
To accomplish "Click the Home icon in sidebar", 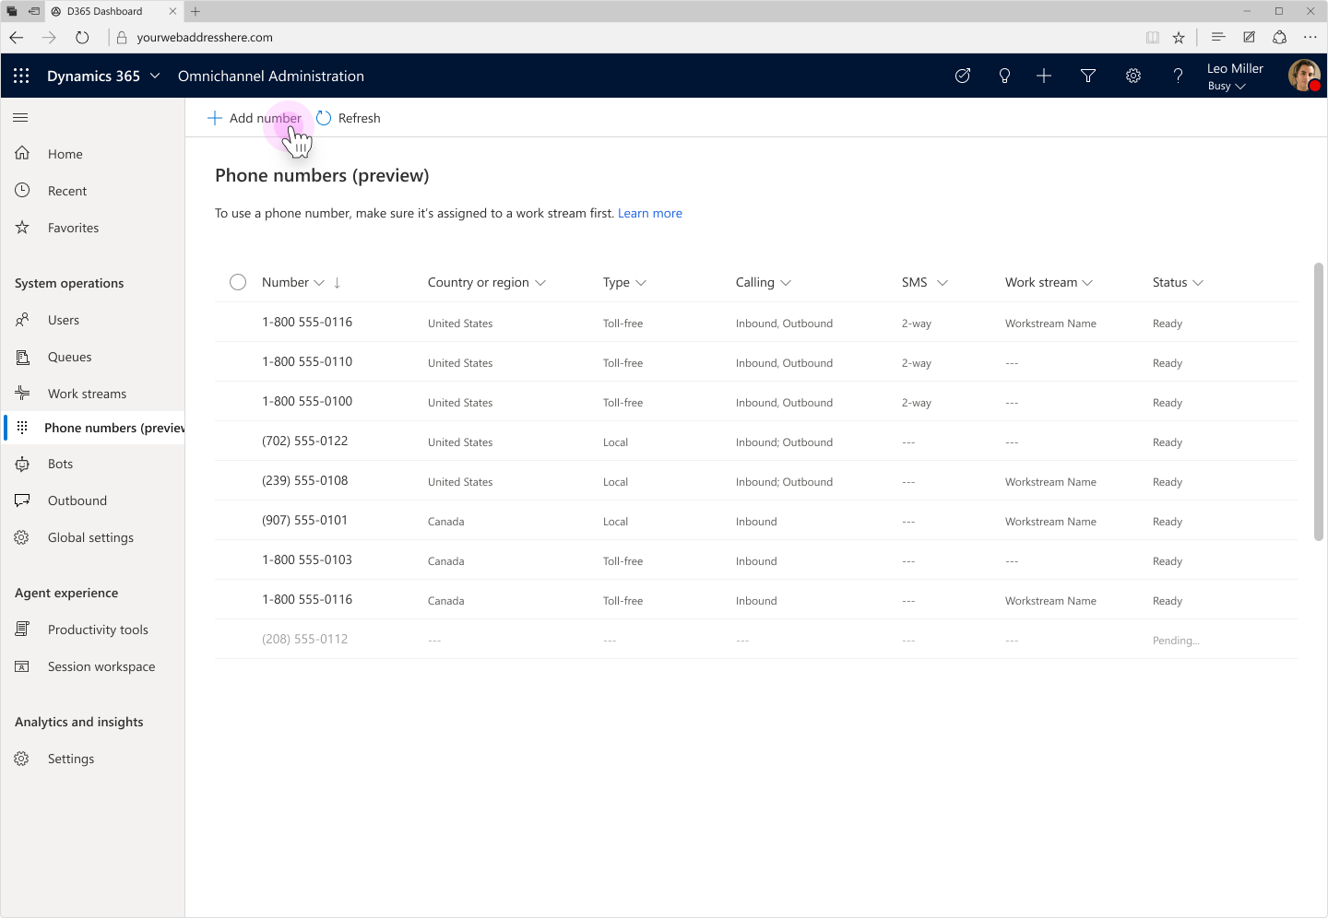I will click(22, 153).
